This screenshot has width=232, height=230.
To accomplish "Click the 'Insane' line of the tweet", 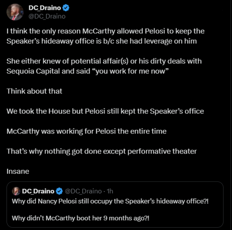I will pyautogui.click(x=18, y=171).
